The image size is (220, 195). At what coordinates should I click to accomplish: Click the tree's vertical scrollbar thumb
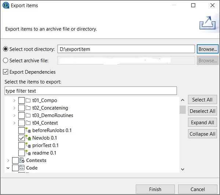[x=182, y=110]
